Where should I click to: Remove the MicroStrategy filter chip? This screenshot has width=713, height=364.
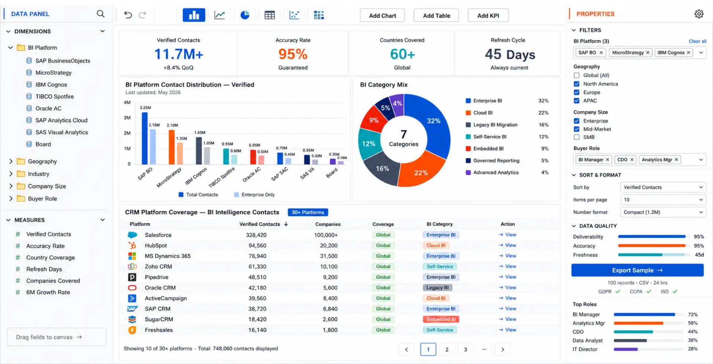pyautogui.click(x=648, y=52)
